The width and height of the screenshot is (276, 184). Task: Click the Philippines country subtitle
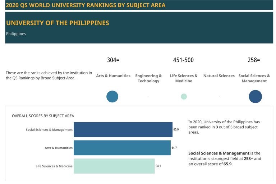[16, 34]
